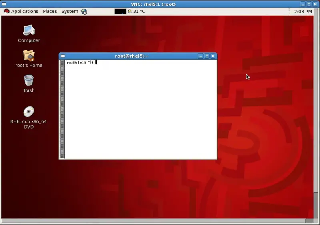Click the terminal's left-side scrollbar
The width and height of the screenshot is (320, 225).
click(62, 109)
